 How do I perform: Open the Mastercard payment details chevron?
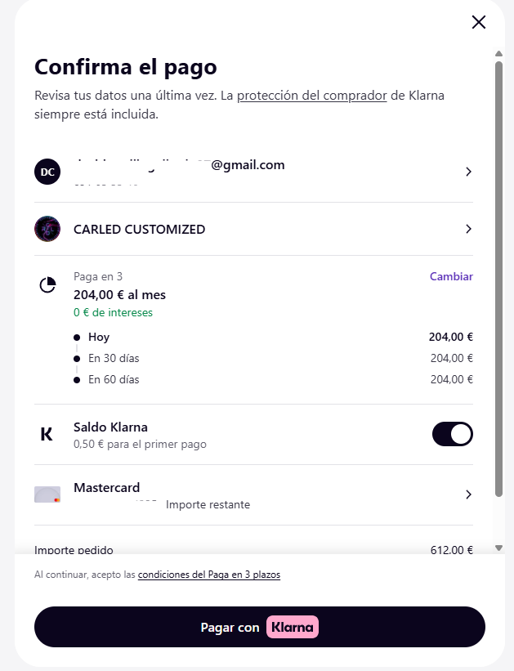468,494
